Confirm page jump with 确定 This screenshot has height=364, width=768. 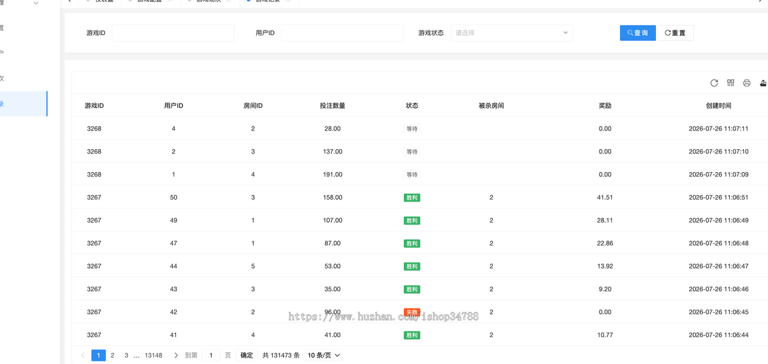[247, 355]
